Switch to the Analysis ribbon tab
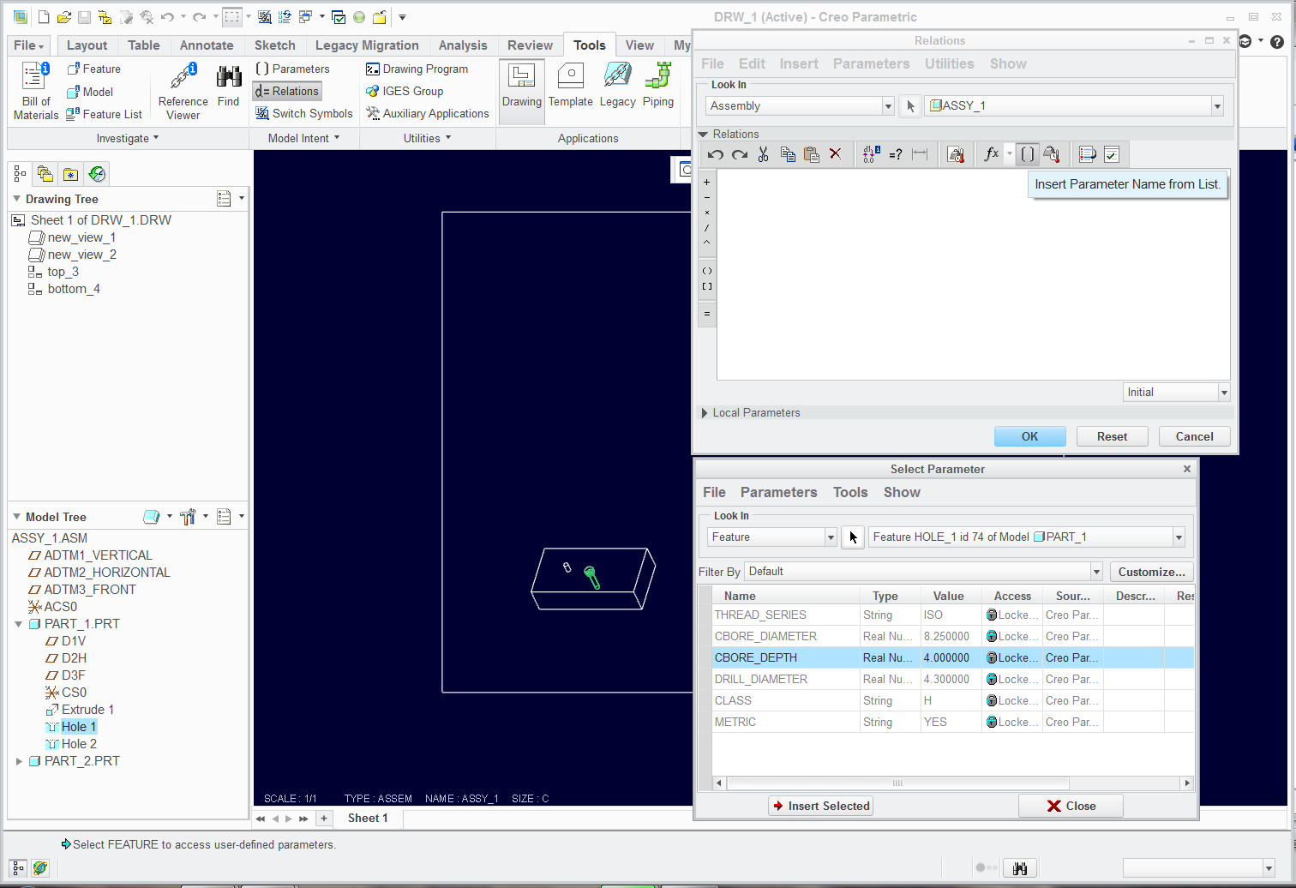Image resolution: width=1296 pixels, height=888 pixels. tap(463, 45)
